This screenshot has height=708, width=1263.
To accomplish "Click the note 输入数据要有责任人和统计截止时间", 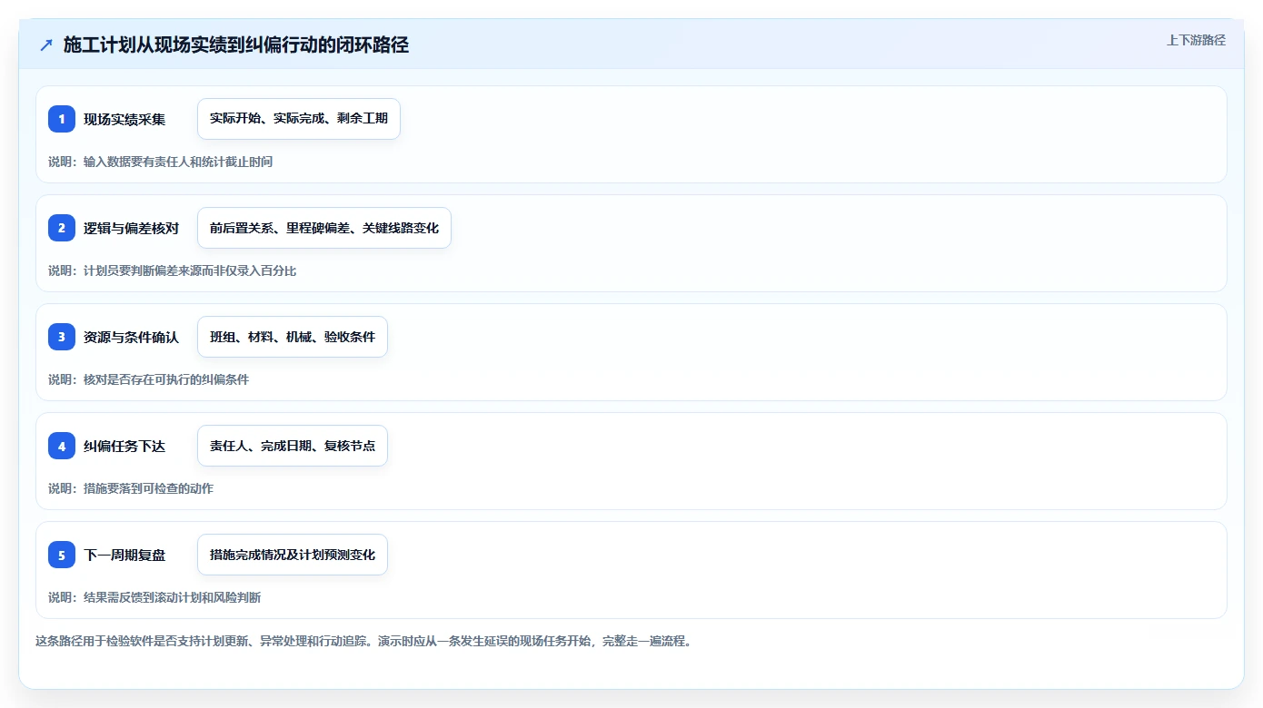I will point(178,162).
